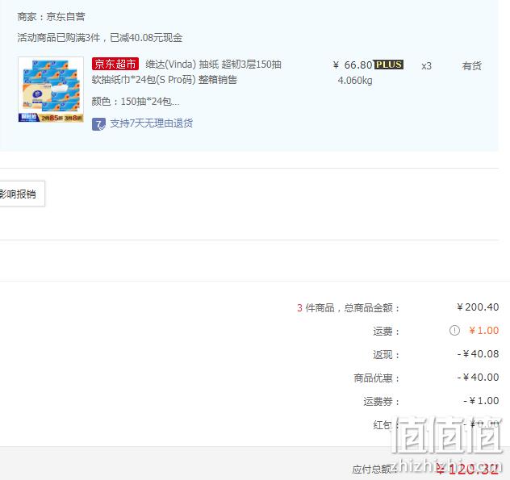The image size is (510, 480).
Task: Click the unit price ¥66.80
Action: [x=353, y=65]
